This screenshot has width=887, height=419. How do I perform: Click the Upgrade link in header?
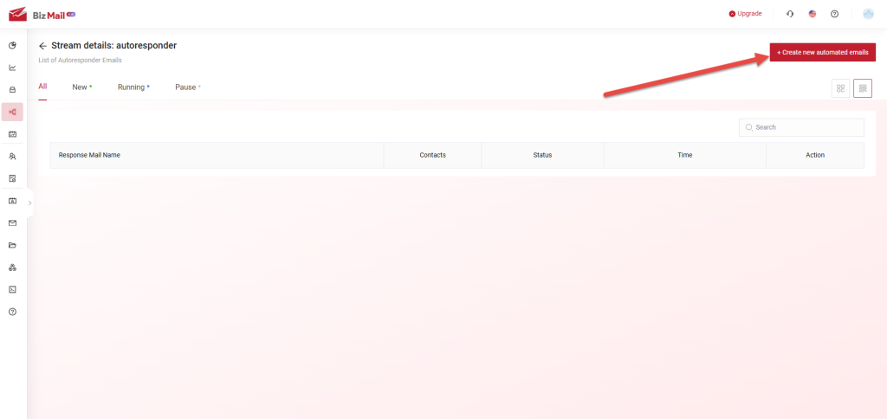click(x=746, y=14)
